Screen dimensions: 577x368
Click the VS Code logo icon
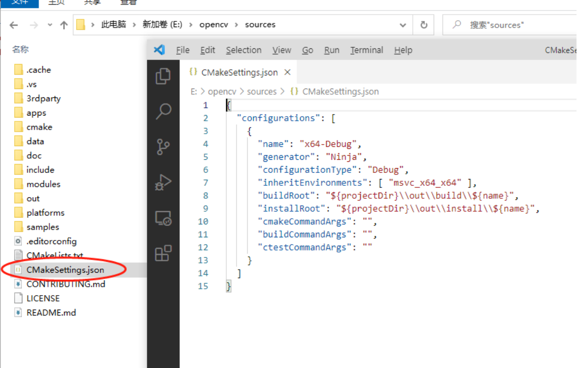159,49
